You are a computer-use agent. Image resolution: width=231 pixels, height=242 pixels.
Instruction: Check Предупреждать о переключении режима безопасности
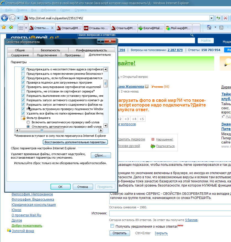click(23, 74)
